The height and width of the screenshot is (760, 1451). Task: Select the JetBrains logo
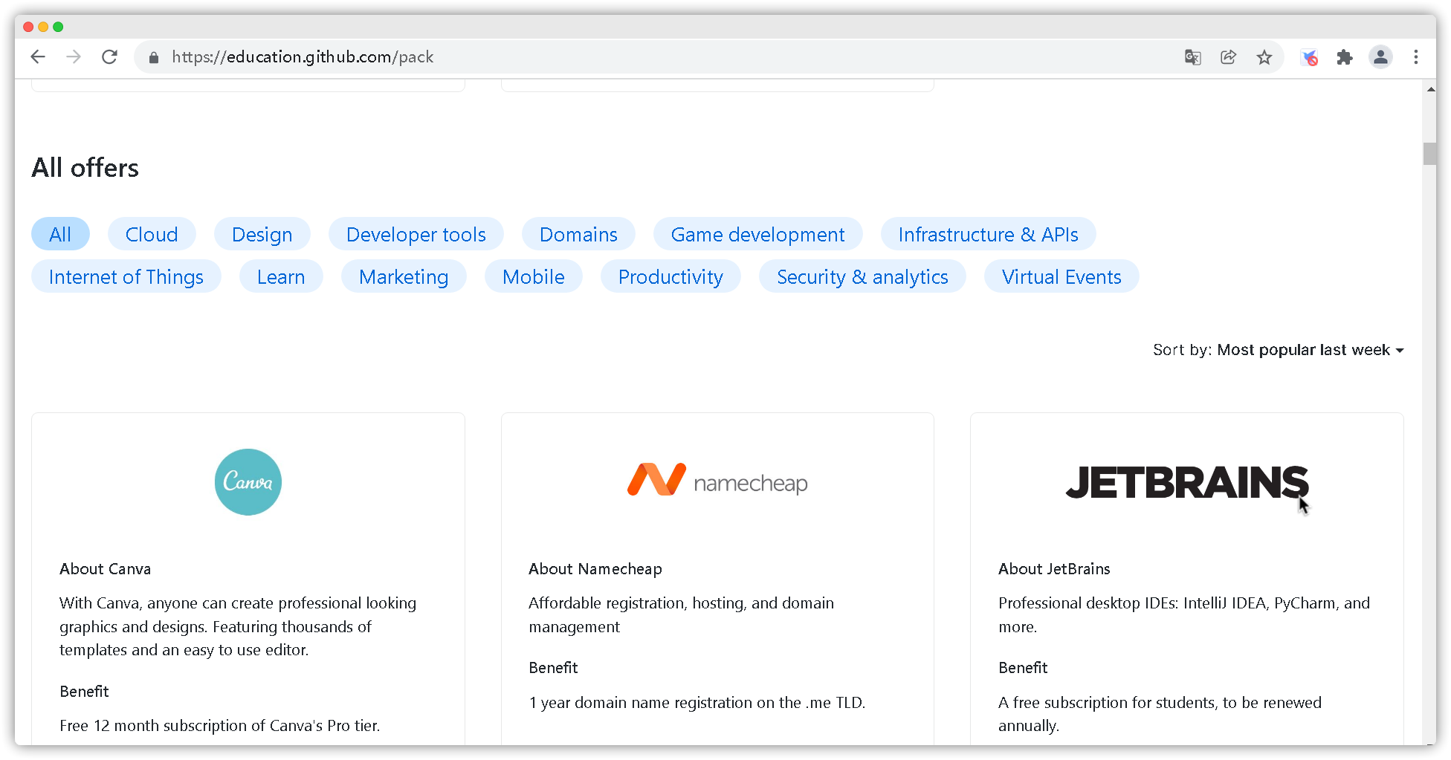[1186, 483]
